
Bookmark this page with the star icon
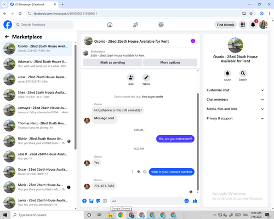[251, 14]
